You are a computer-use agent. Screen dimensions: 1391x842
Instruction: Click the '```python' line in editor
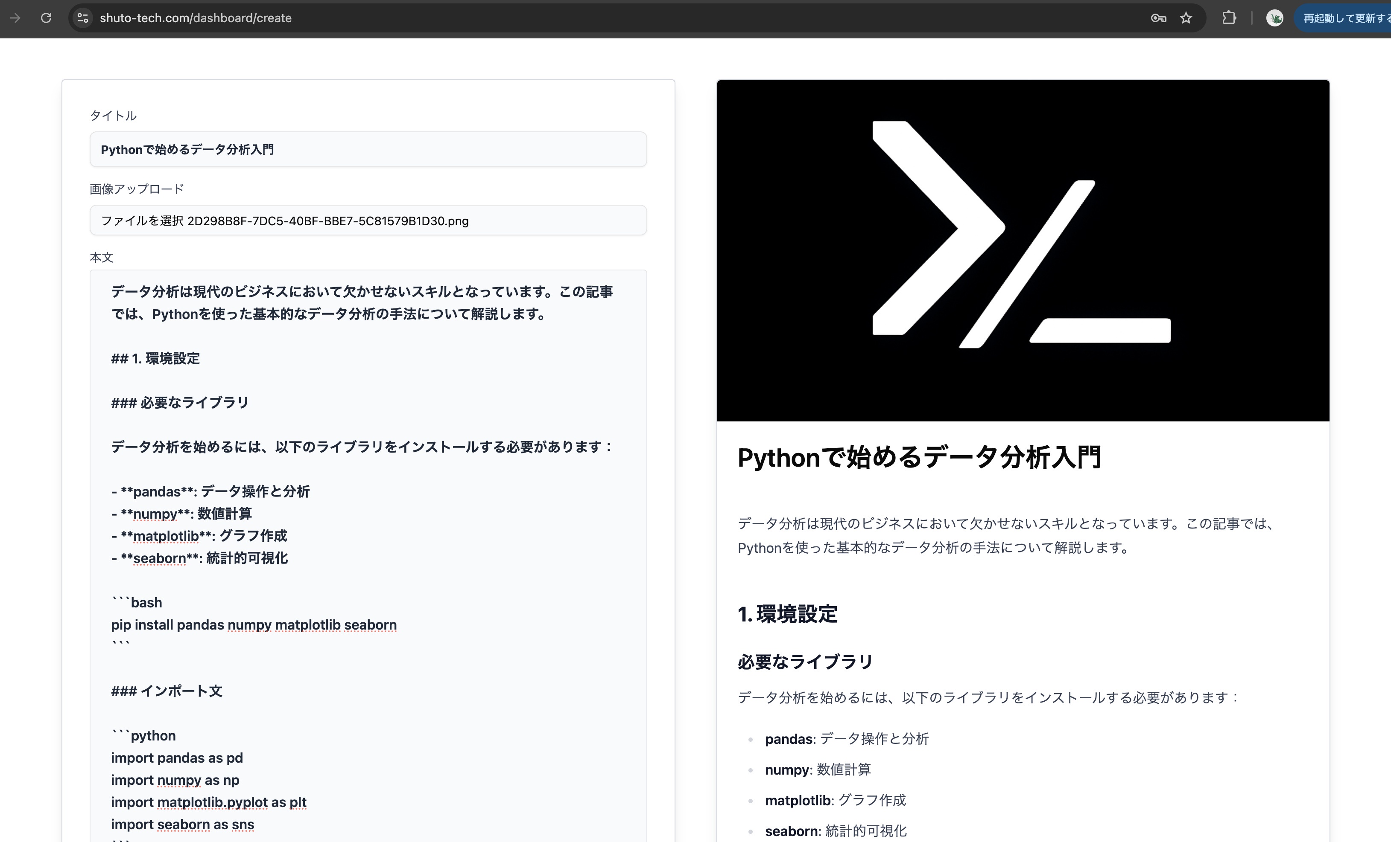143,735
